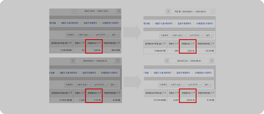
Task: Open 상세 데이터 dropdown in 2022.10 panel
Action: [102, 35]
